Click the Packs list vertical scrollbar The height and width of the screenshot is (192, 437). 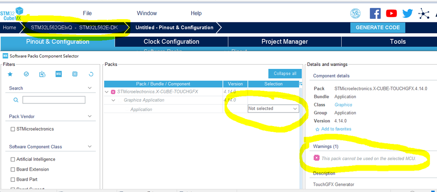pos(301,137)
